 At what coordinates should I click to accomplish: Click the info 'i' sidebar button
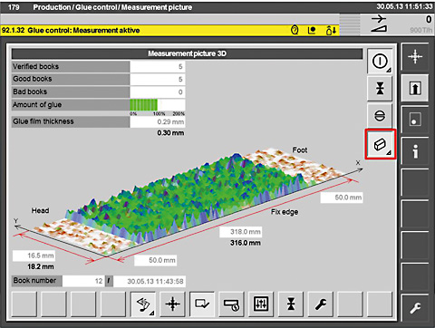[415, 151]
